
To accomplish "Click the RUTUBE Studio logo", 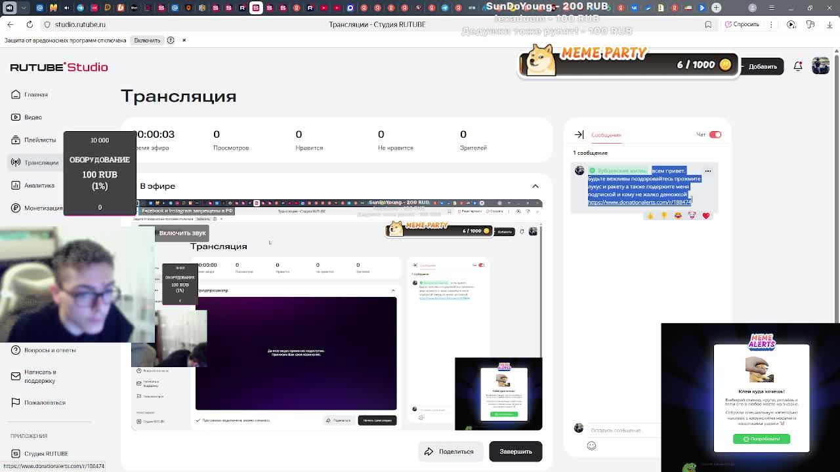I will coord(59,67).
